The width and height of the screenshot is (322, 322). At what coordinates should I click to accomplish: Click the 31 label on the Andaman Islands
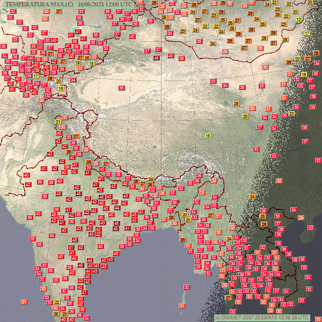182,306
